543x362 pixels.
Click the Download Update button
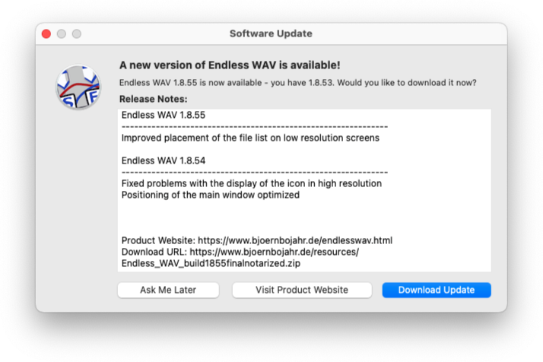[x=437, y=290]
